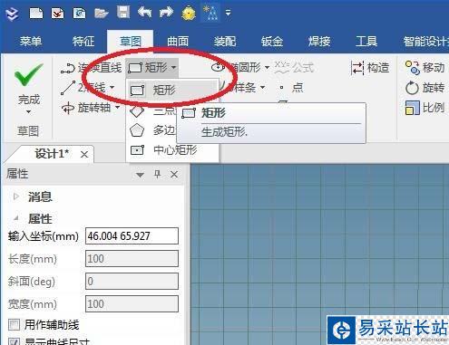Viewport: 449px width, 345px height.
Task: Collapse the 属性 section
Action: (x=16, y=218)
